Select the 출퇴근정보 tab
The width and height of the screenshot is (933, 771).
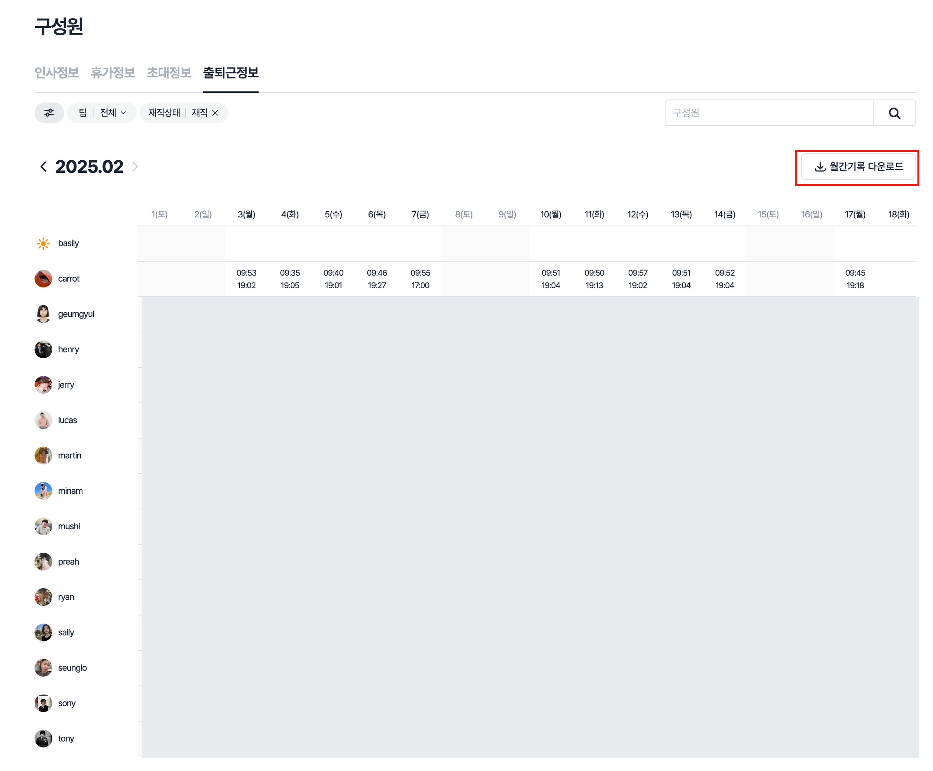230,72
